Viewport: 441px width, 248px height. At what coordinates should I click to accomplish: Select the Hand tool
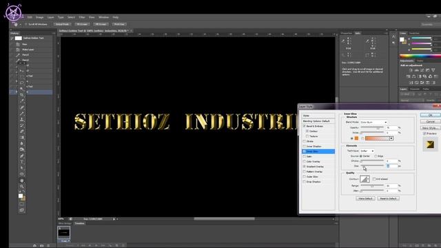pyautogui.click(x=22, y=180)
